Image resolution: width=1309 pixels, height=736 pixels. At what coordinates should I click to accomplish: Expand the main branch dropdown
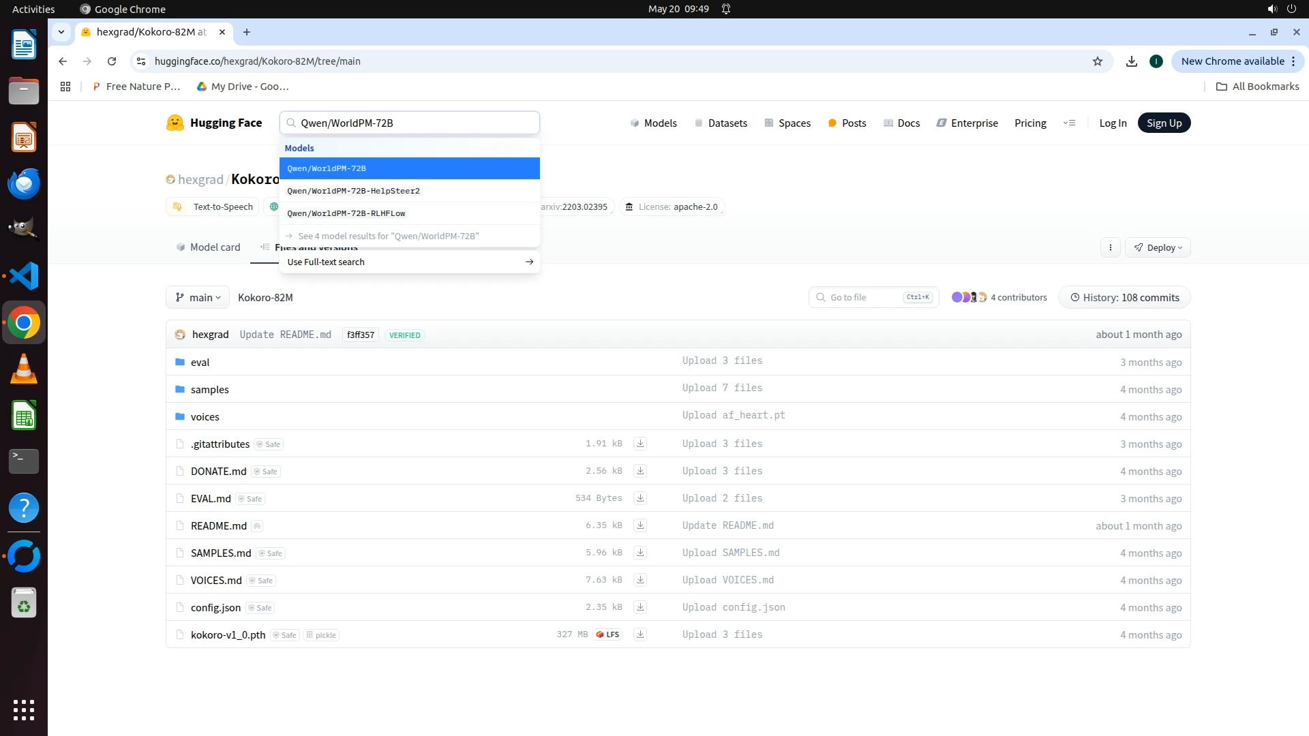point(198,298)
